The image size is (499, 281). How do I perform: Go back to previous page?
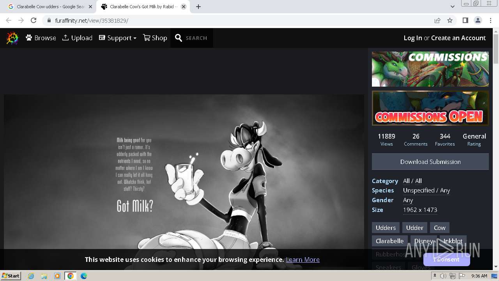(x=9, y=20)
